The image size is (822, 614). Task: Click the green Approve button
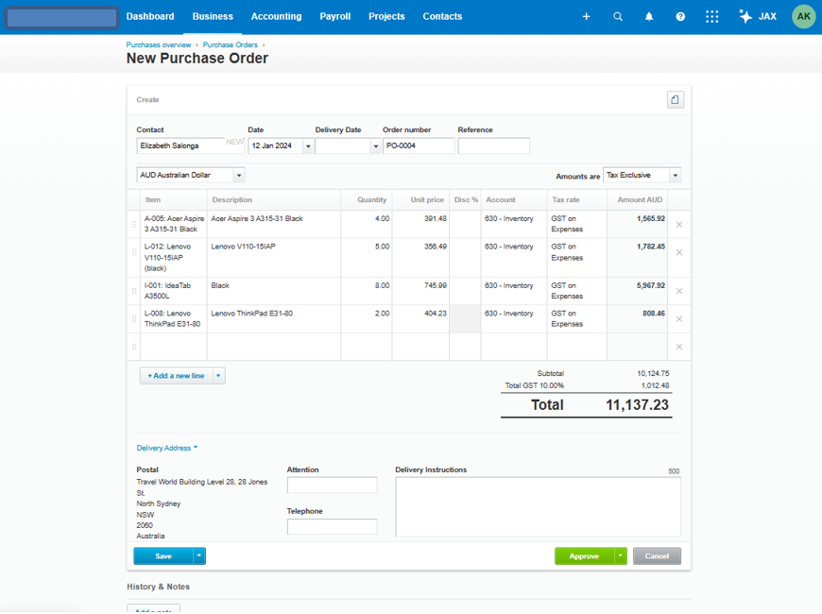pos(584,555)
